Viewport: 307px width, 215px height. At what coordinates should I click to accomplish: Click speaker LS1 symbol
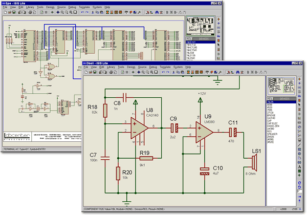[254, 162]
